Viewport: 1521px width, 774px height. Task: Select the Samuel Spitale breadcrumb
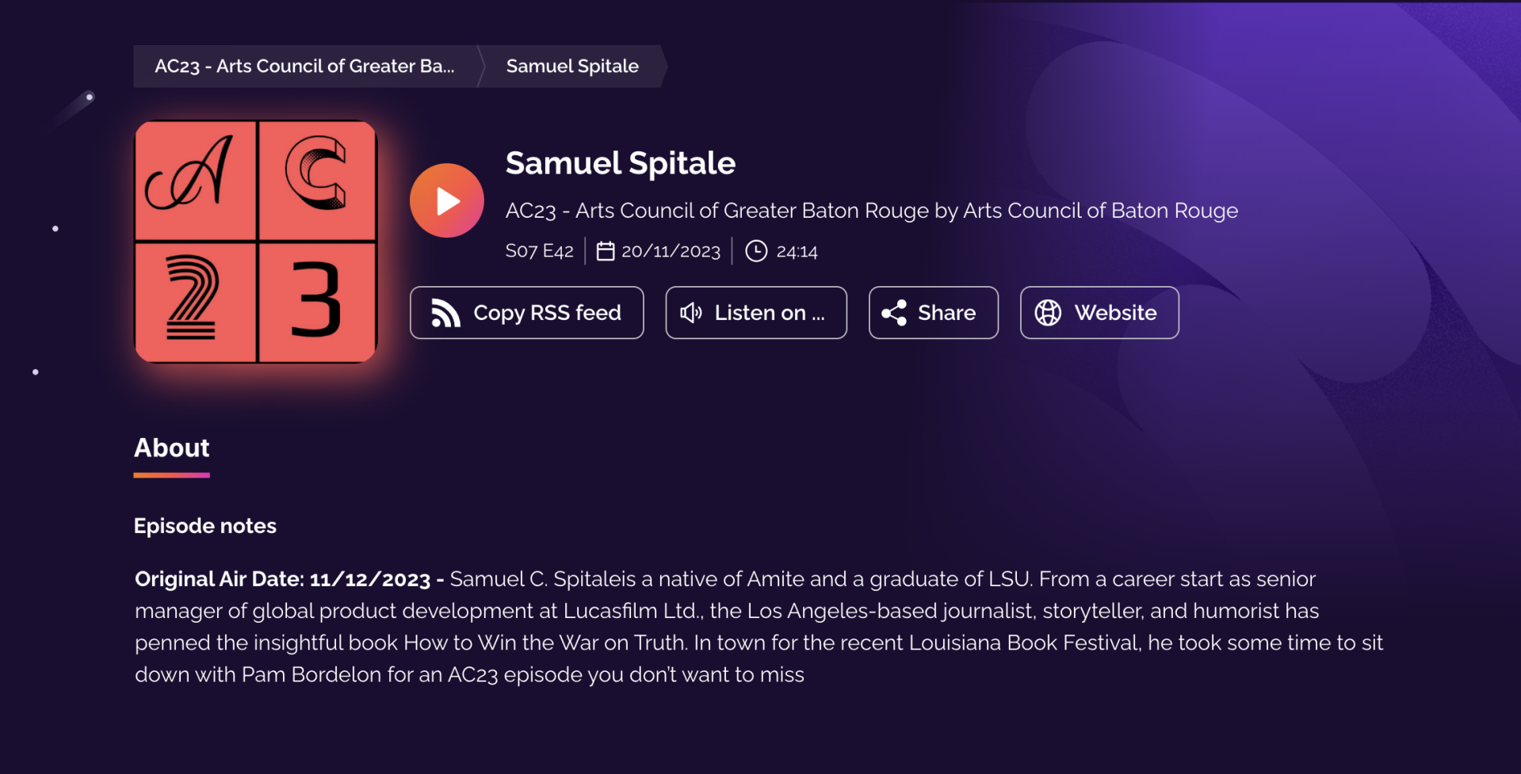(572, 66)
